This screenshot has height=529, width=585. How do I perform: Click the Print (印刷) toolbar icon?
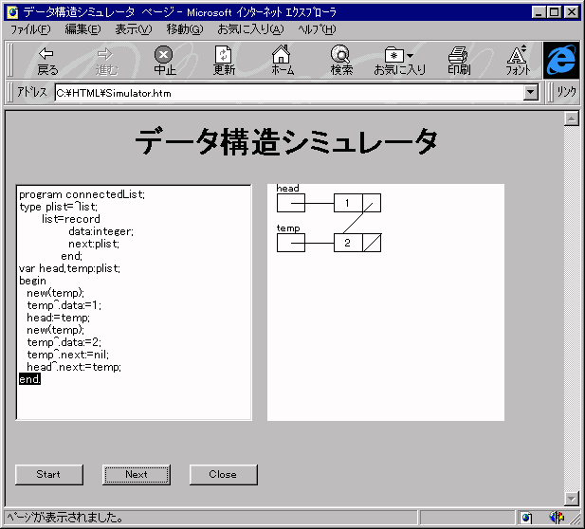[459, 61]
